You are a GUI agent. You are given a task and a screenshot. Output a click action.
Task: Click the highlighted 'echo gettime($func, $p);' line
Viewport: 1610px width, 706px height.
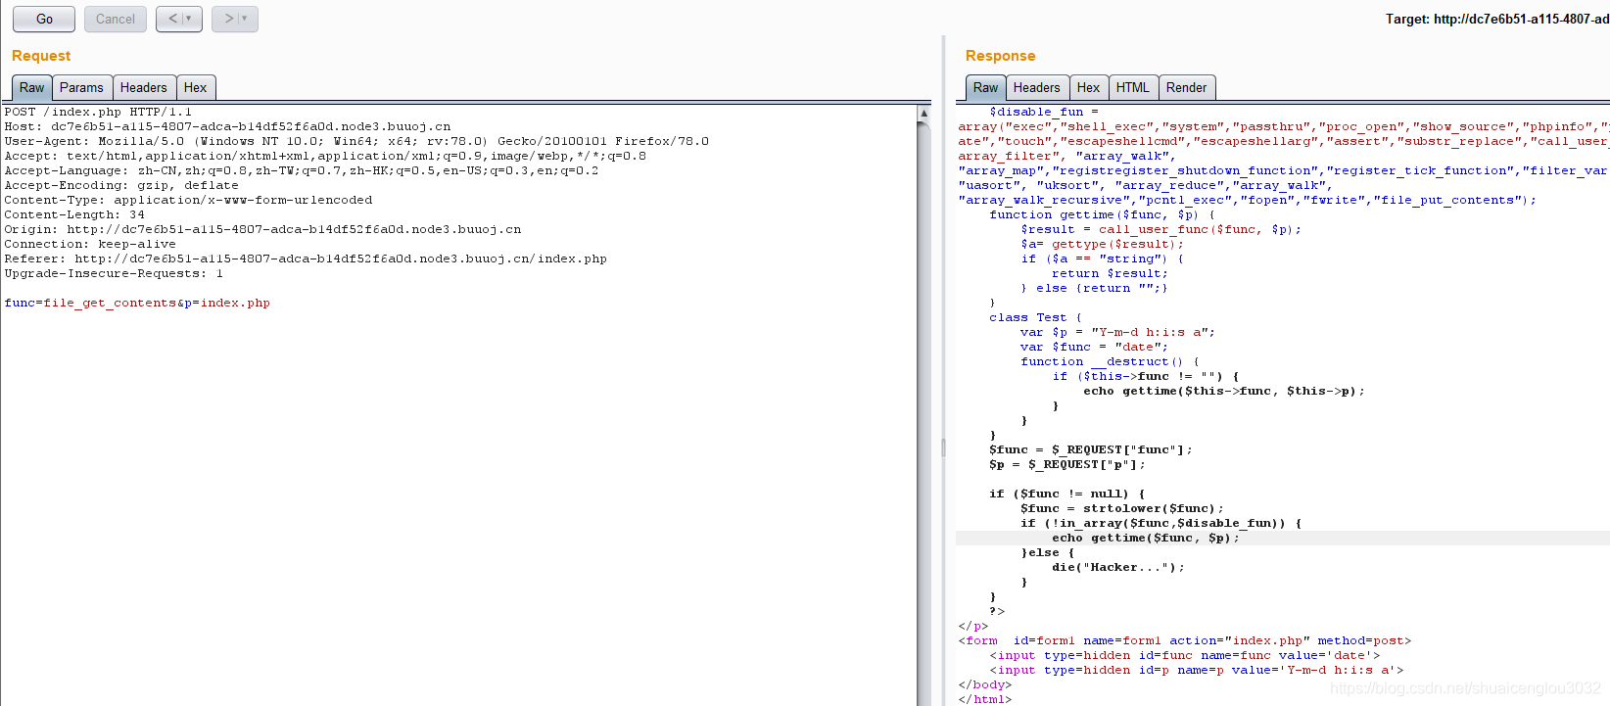click(x=1146, y=538)
